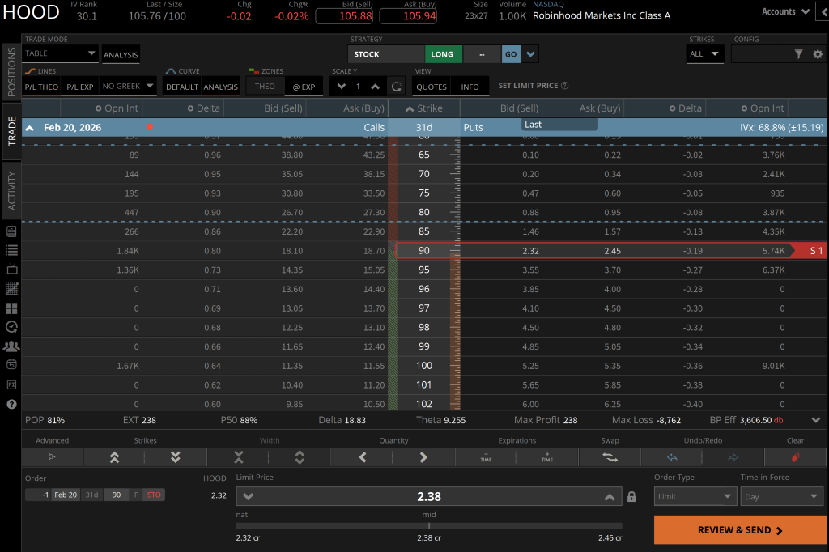
Task: Select the QUOTES view tab
Action: 432,87
